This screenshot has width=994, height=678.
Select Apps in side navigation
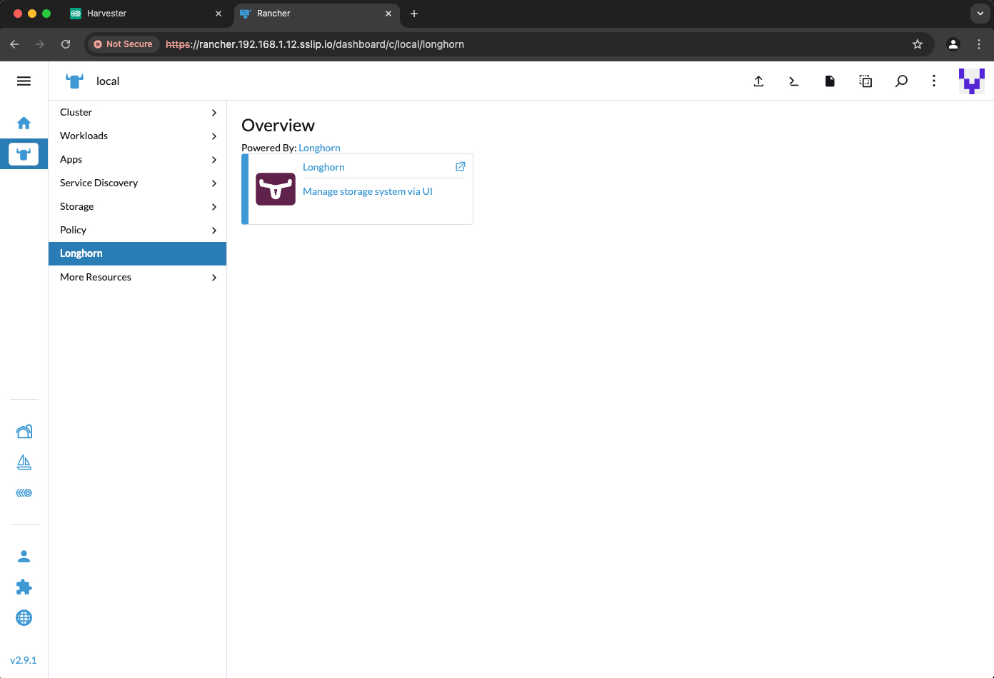point(137,159)
